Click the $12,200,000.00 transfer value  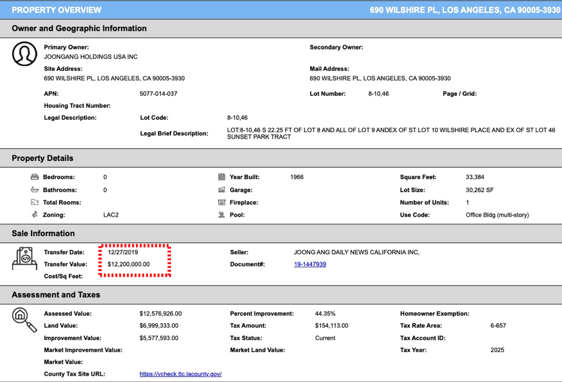tap(128, 264)
